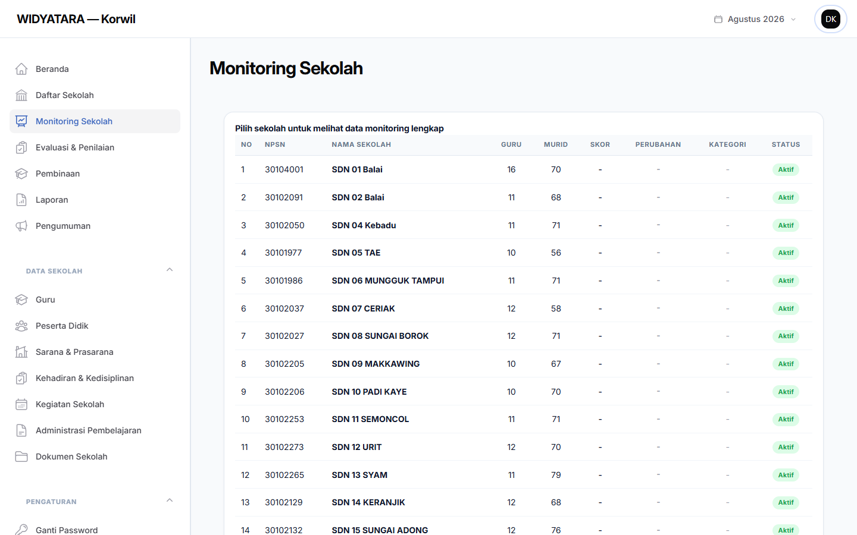Click the SKOR column header
The image size is (857, 535).
tap(600, 144)
